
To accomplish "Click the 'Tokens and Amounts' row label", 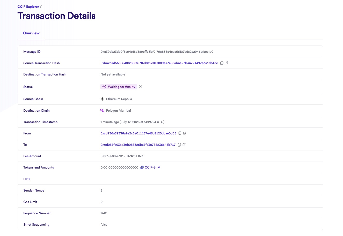I will [x=39, y=167].
